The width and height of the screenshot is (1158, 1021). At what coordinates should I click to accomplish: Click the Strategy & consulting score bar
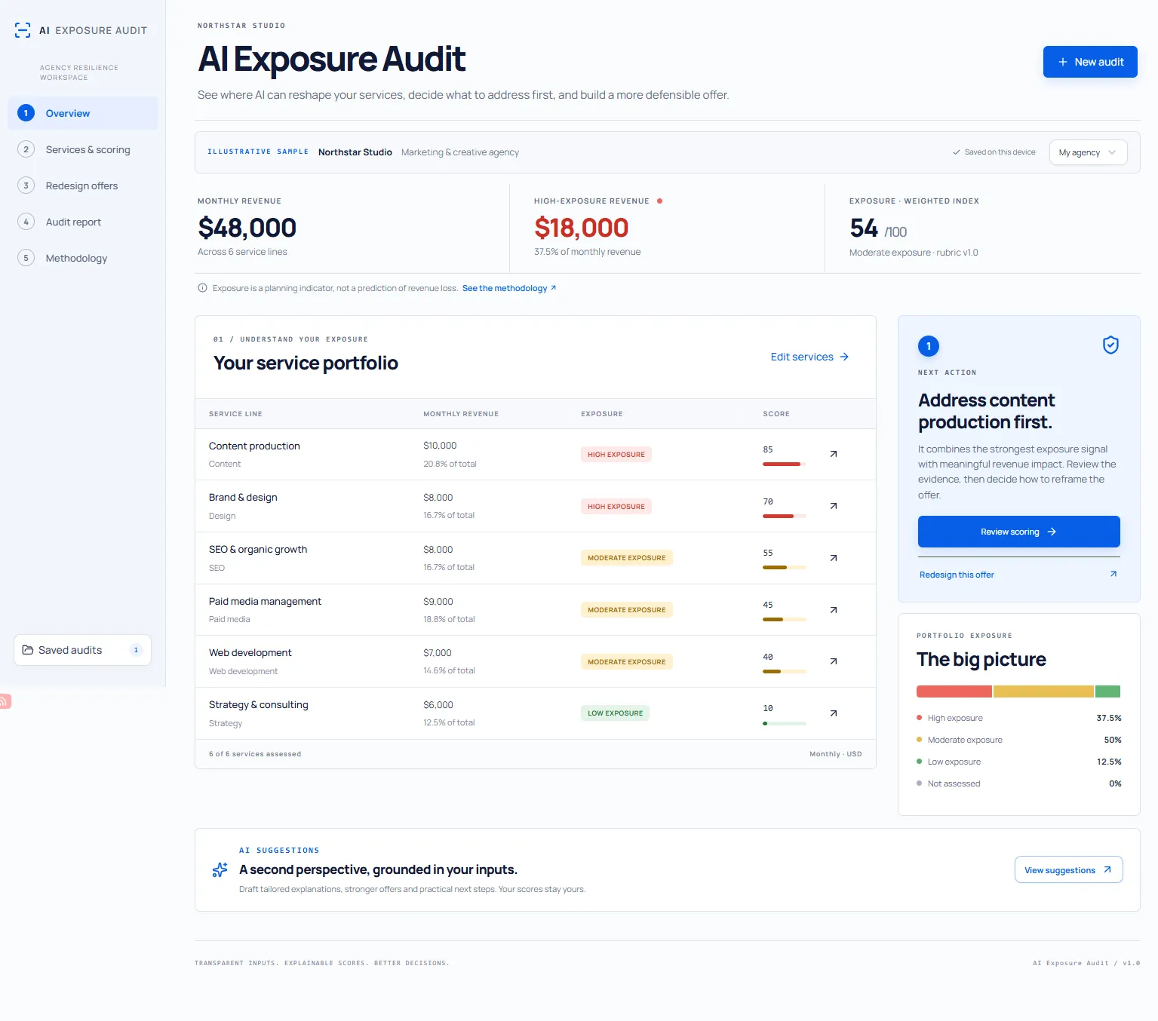click(x=785, y=723)
